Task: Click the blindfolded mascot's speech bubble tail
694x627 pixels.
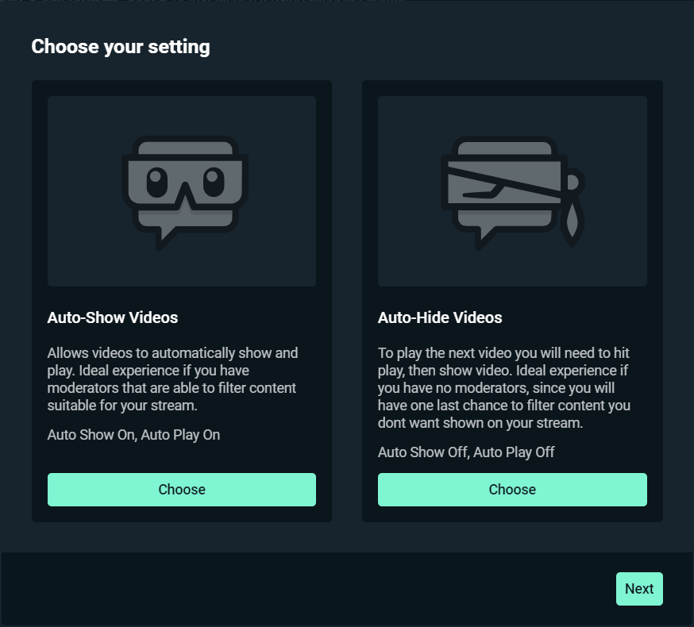Action: pos(484,237)
